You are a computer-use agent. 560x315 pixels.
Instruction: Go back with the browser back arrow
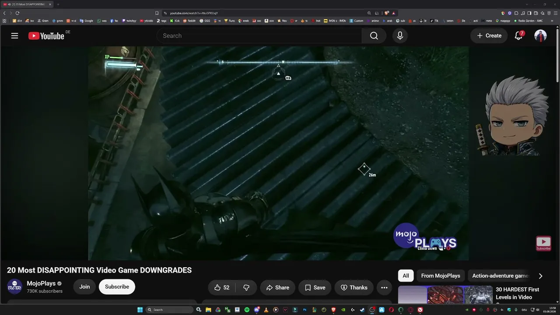tap(4, 13)
